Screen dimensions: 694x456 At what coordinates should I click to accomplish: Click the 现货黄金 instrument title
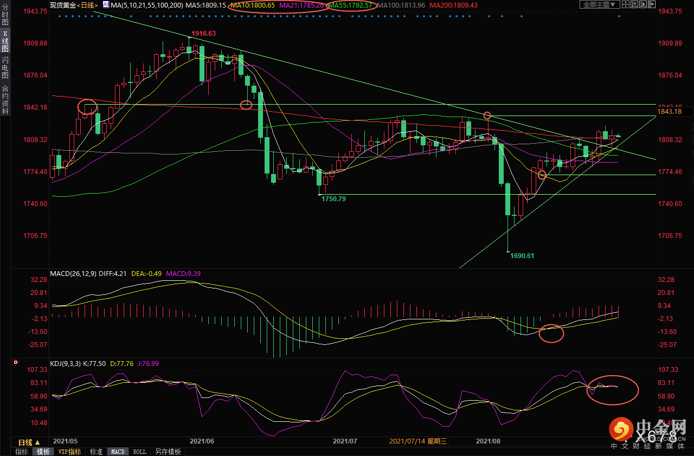click(62, 5)
